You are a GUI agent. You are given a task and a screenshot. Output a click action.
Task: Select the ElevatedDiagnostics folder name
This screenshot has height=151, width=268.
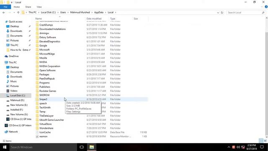pos(50,42)
